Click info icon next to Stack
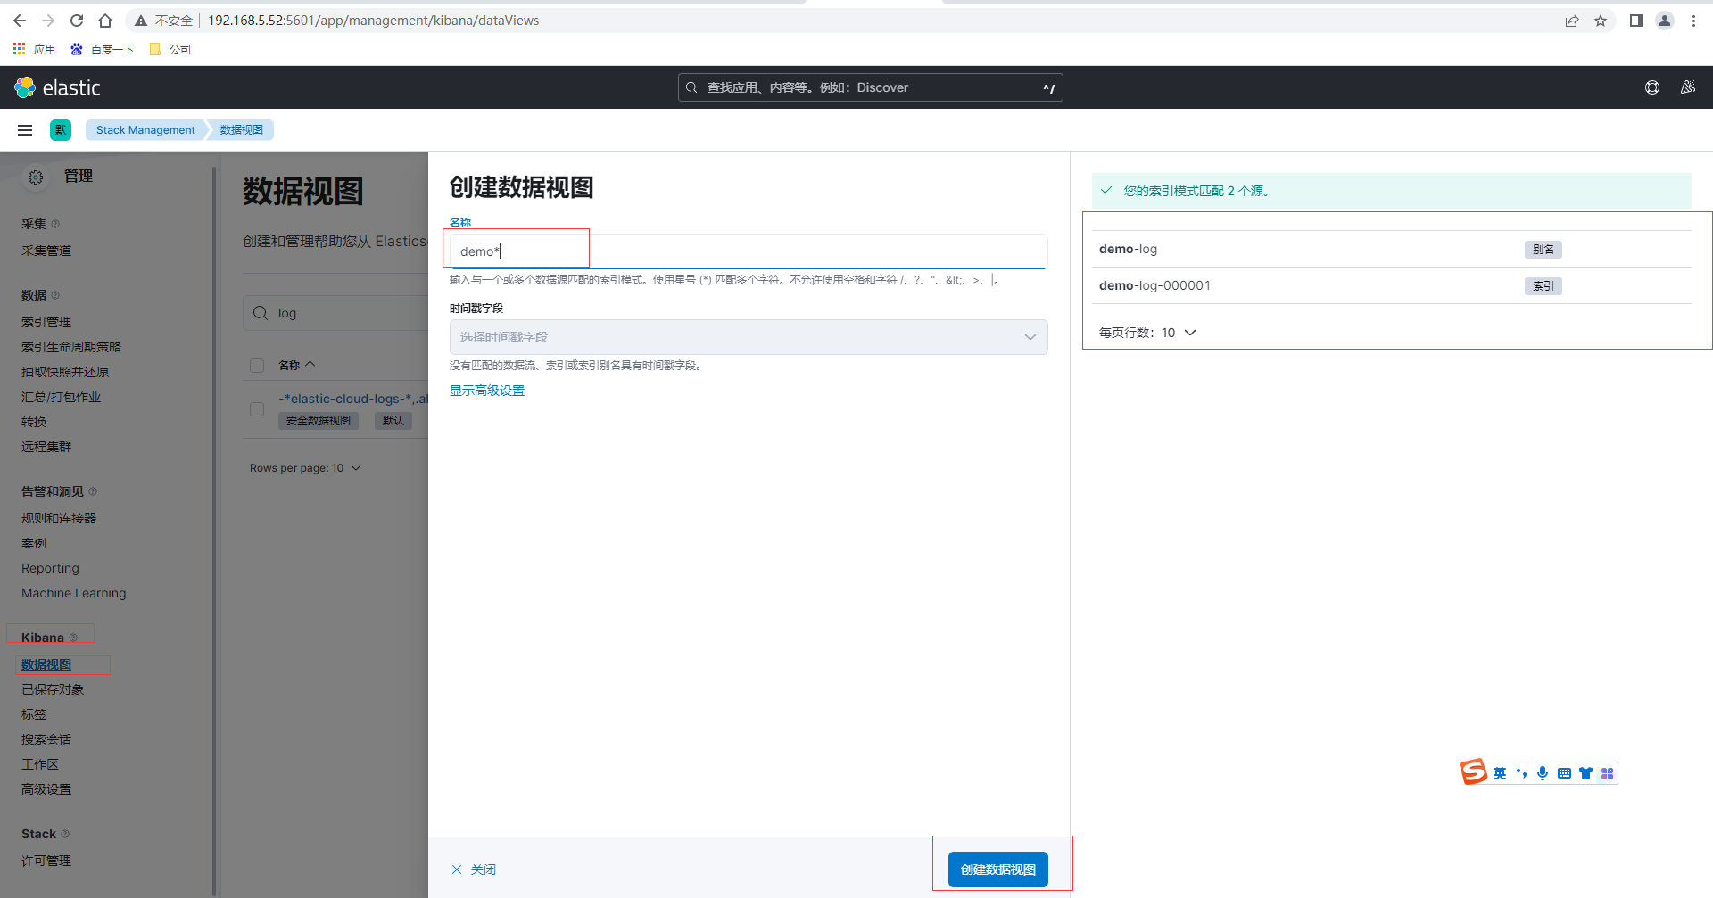This screenshot has height=898, width=1713. pos(65,834)
